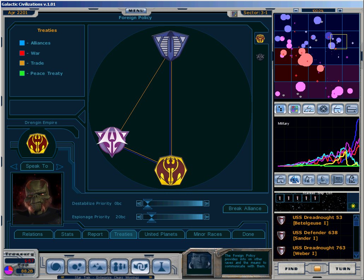Viewport: 364px width, 280px height.
Task: Click the four-quadrant circle icon below the minimap
Action: [323, 109]
